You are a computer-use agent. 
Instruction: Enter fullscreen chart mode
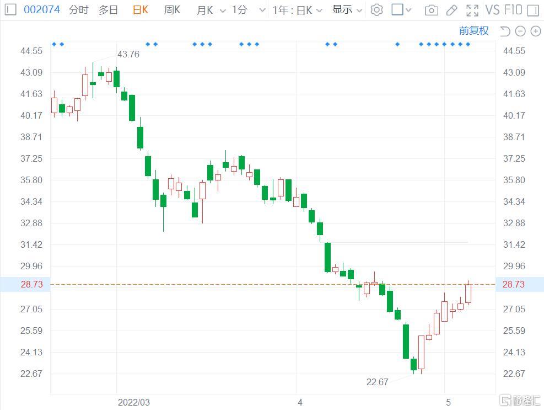(x=472, y=10)
